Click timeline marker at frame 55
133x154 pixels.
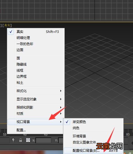tap(5, 134)
